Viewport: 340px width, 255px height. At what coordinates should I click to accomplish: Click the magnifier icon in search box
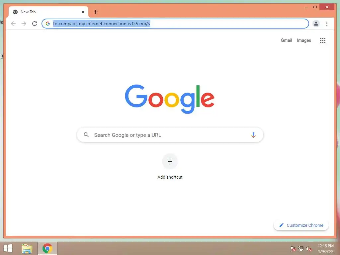(x=86, y=135)
